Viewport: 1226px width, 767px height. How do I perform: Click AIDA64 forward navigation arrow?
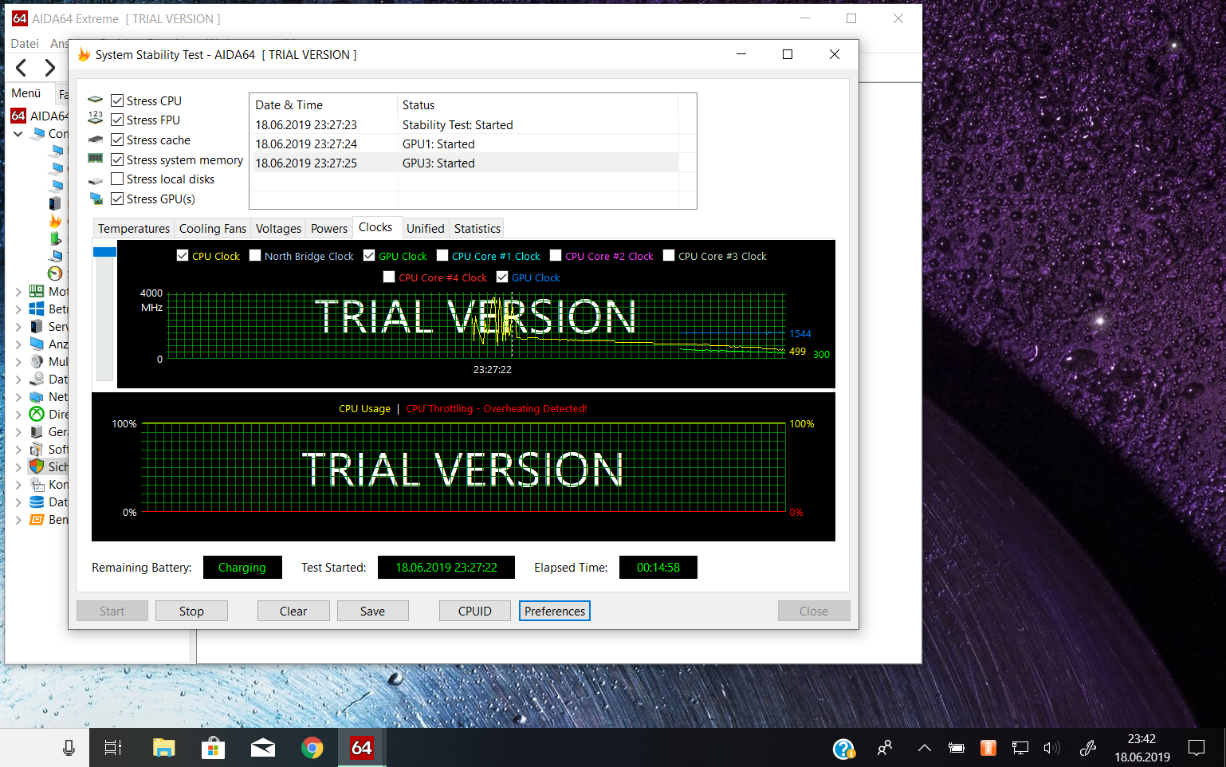[49, 68]
